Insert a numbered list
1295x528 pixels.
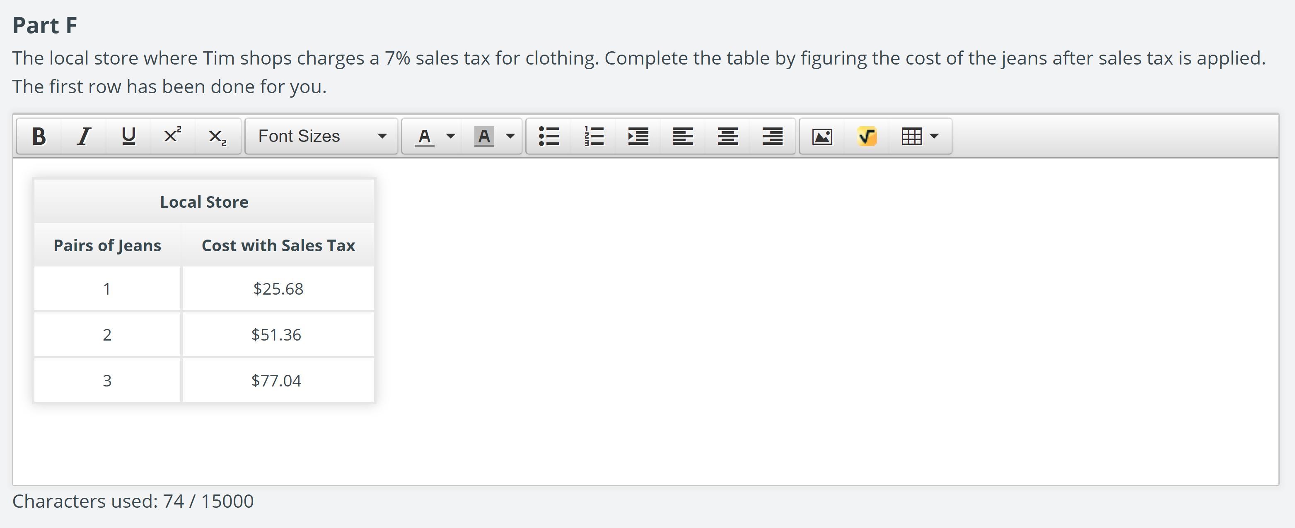[x=594, y=136]
